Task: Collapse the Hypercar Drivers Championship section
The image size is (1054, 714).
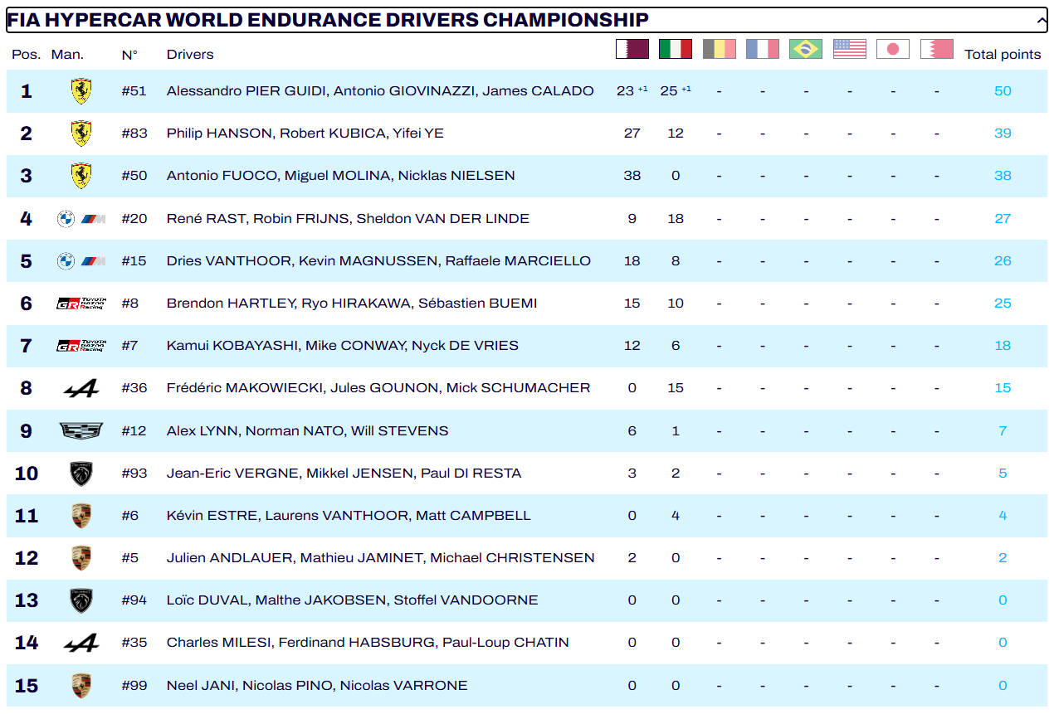Action: coord(1041,20)
